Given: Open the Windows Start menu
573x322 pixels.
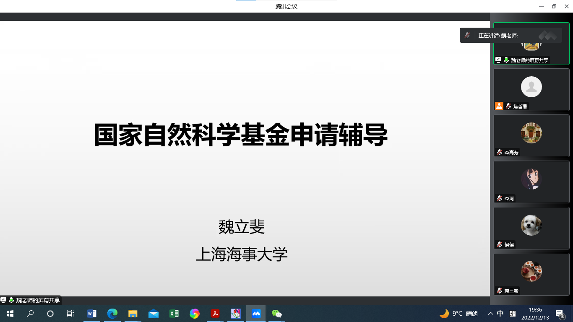Looking at the screenshot, I should [x=10, y=314].
